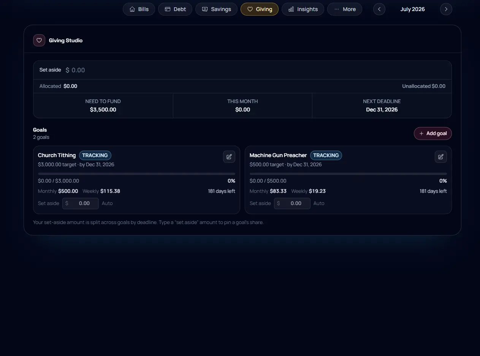Select the Giving tab
Screen dimensions: 480x356
[260, 9]
